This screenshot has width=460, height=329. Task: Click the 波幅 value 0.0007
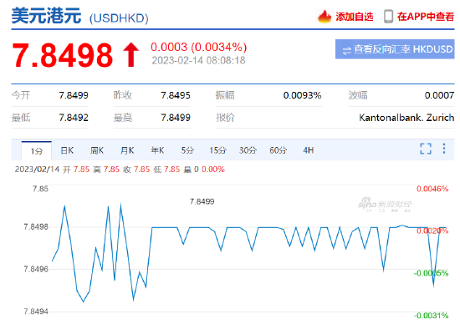click(439, 95)
